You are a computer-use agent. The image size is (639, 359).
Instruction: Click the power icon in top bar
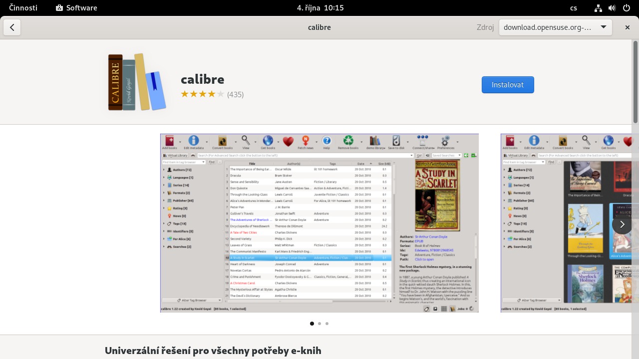point(627,8)
